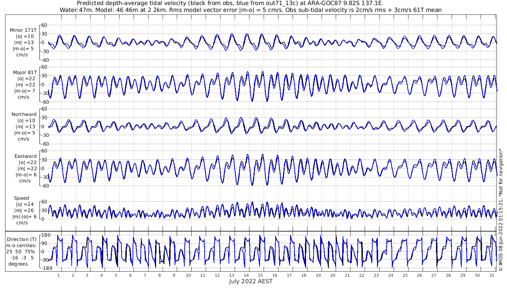
Task: Click 'cm/s' unit under Major panel label
Action: tap(24, 97)
